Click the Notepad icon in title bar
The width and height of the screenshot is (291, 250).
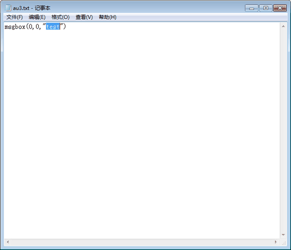tap(8, 8)
